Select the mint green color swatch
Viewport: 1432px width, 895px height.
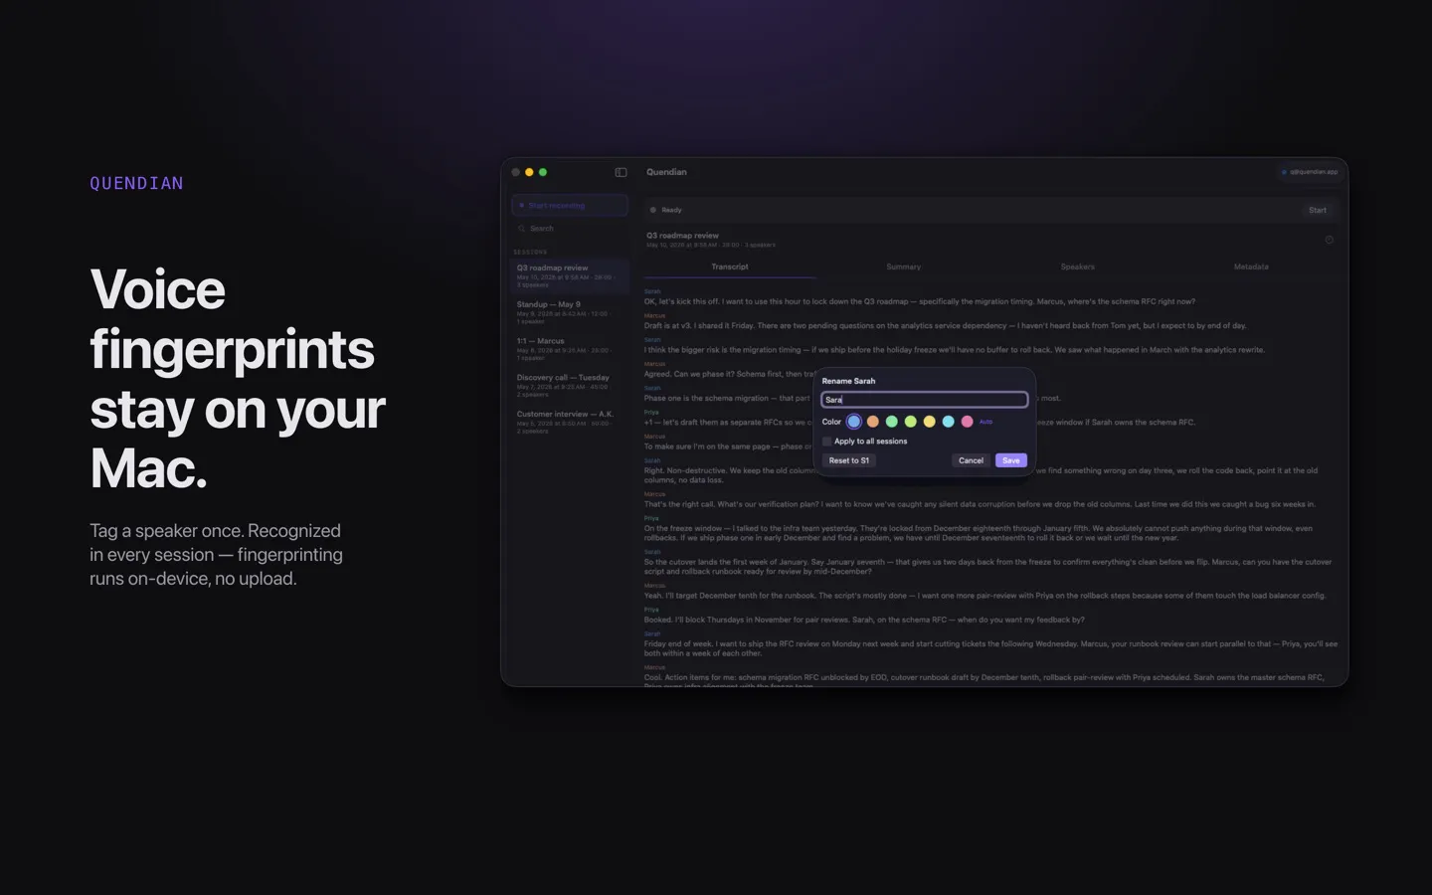coord(891,422)
